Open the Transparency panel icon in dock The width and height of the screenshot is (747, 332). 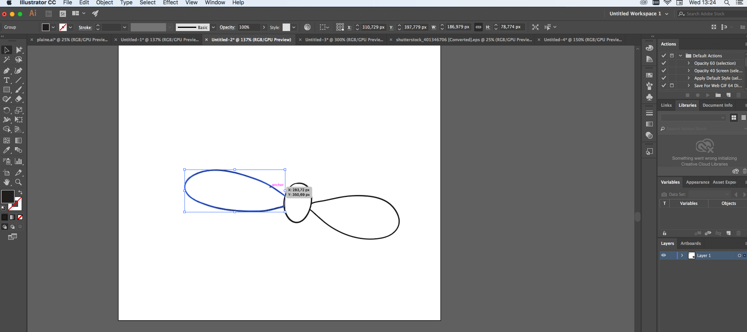click(649, 135)
